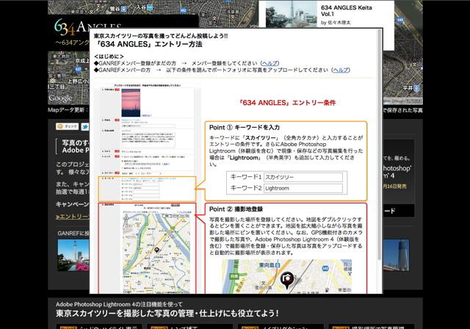Click the Twitter bird icon
The image size is (470, 329).
coord(85,127)
